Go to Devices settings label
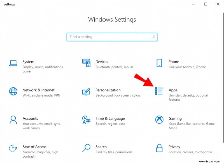 tap(102, 62)
